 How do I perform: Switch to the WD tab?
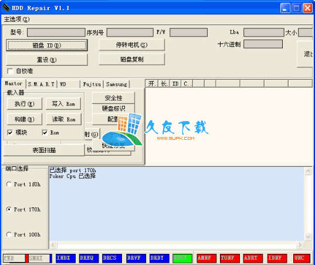pyautogui.click(x=68, y=84)
